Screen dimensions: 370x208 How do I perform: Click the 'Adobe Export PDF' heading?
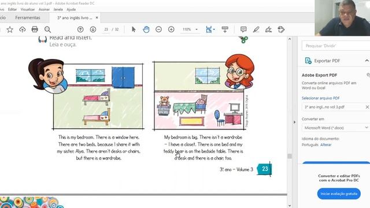point(319,75)
